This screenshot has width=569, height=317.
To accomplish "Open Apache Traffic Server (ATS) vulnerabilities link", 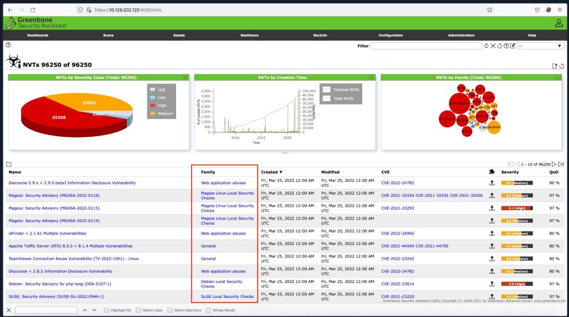I will click(71, 246).
